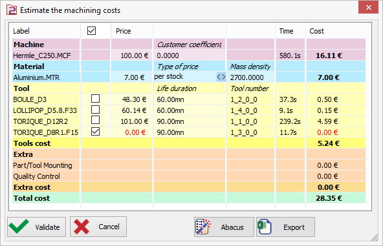Tick the TORIQUE_D12R2 checkbox

pos(96,120)
